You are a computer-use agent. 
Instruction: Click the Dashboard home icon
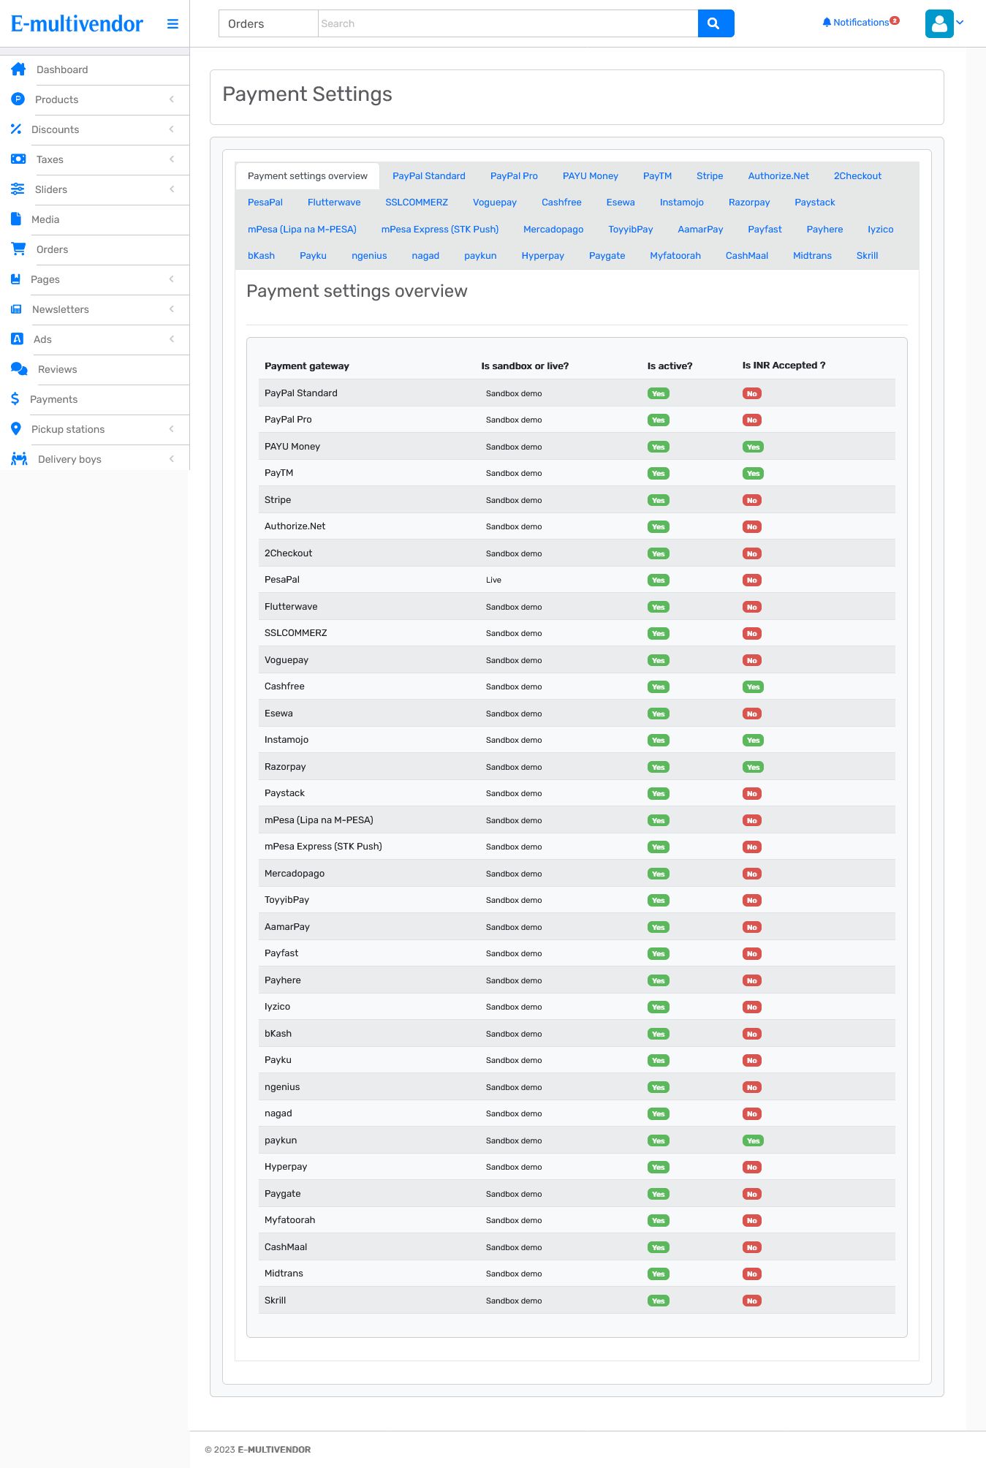click(18, 69)
